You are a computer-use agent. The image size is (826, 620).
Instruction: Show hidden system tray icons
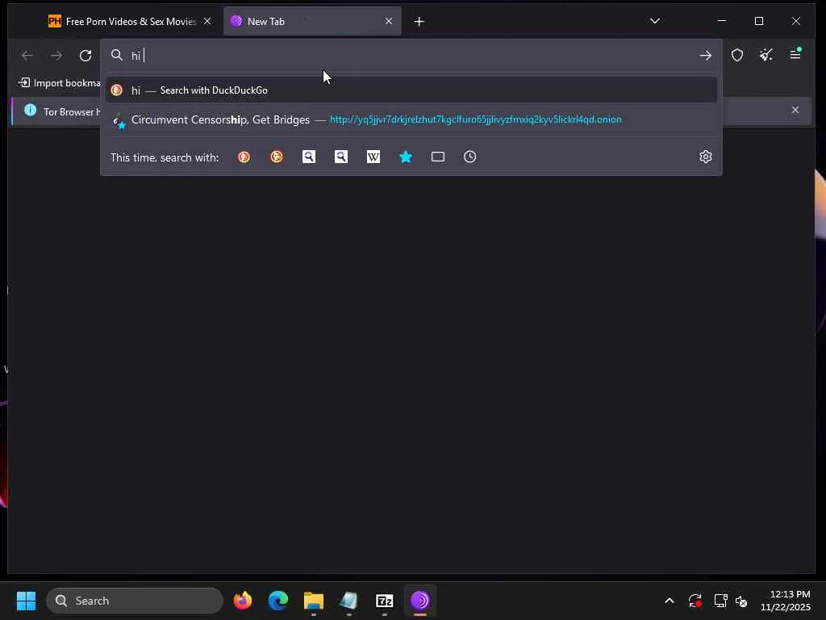pyautogui.click(x=669, y=601)
